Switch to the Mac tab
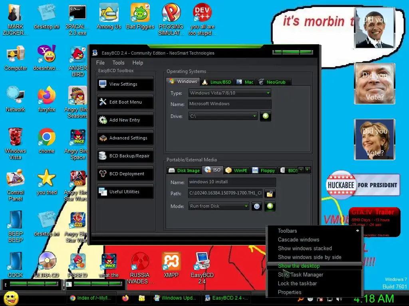 pos(245,82)
